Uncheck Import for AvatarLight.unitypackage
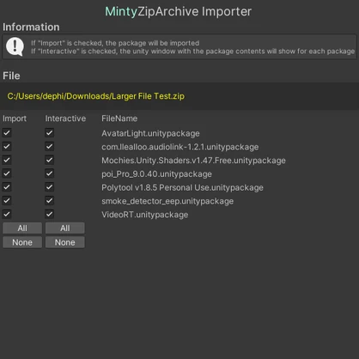 (x=7, y=133)
